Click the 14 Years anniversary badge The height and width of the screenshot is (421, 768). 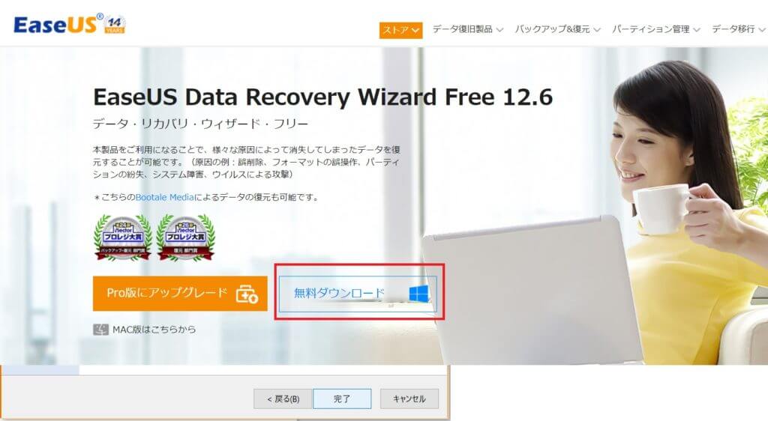[x=115, y=25]
